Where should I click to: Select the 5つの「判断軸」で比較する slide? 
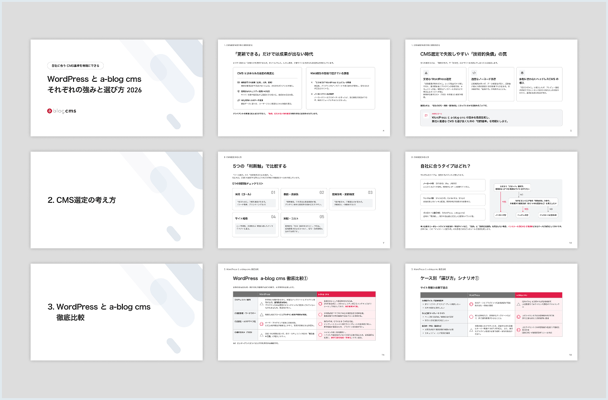click(304, 200)
